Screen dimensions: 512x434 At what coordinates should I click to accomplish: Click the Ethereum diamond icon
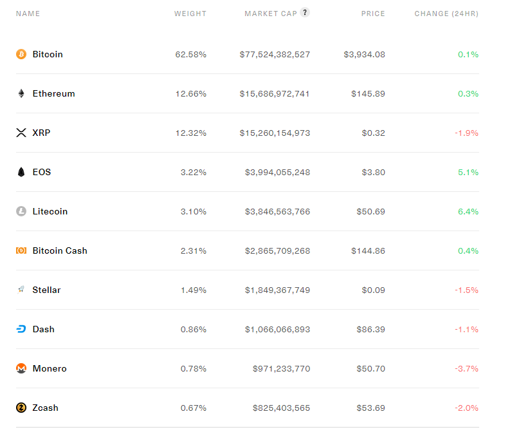pos(21,94)
